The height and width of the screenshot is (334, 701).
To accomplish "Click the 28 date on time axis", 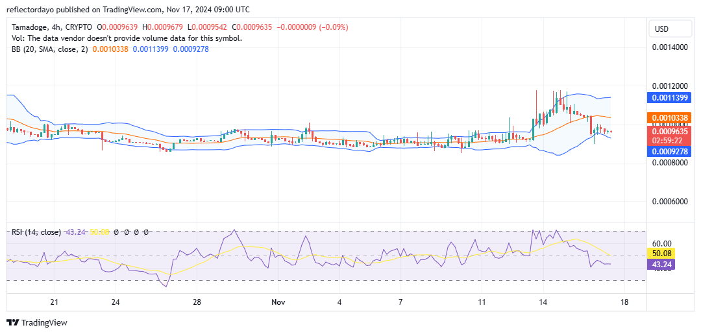I will (197, 302).
